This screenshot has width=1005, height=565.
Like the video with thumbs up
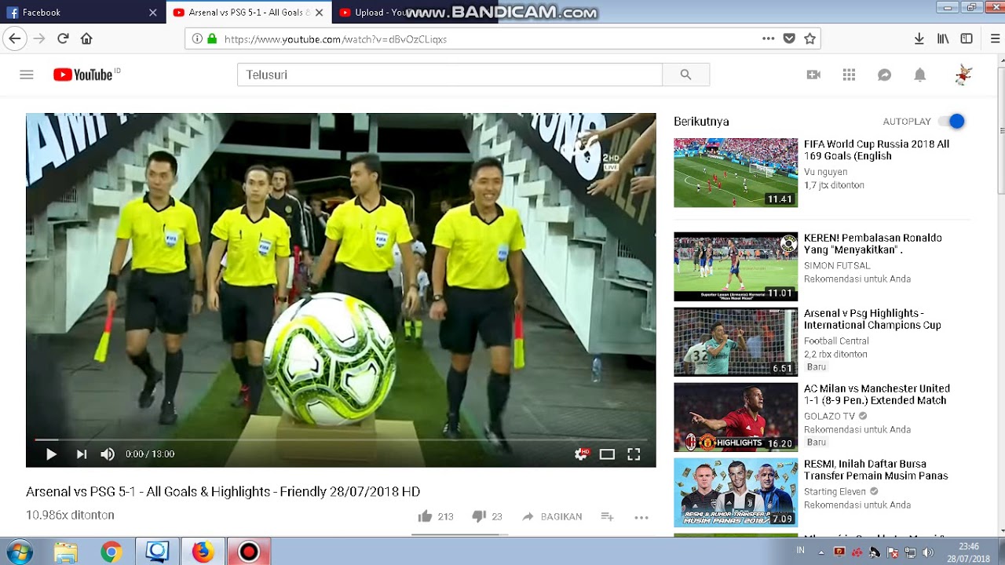(425, 516)
